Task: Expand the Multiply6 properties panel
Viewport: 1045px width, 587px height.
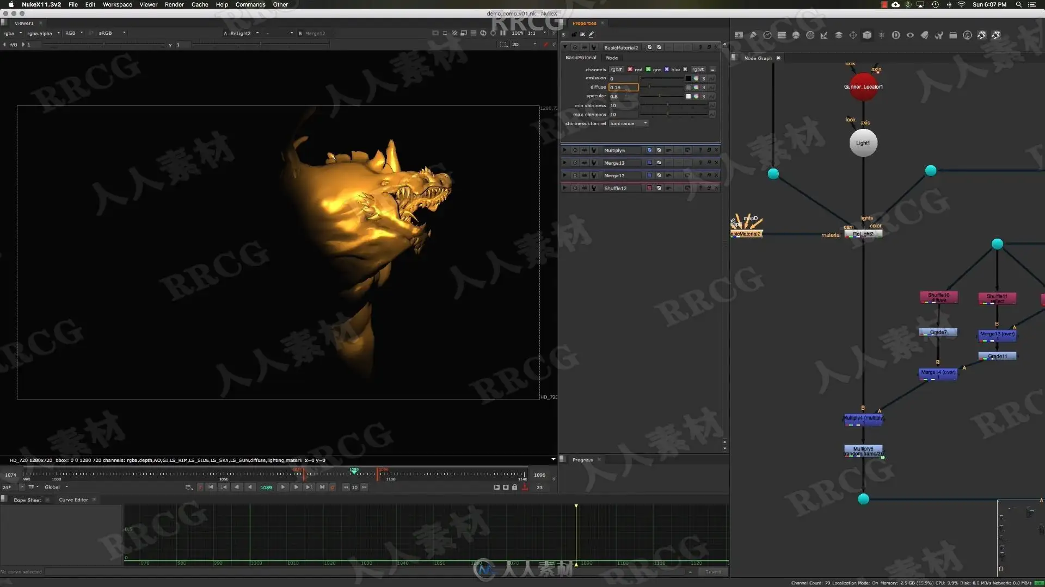Action: pos(564,150)
